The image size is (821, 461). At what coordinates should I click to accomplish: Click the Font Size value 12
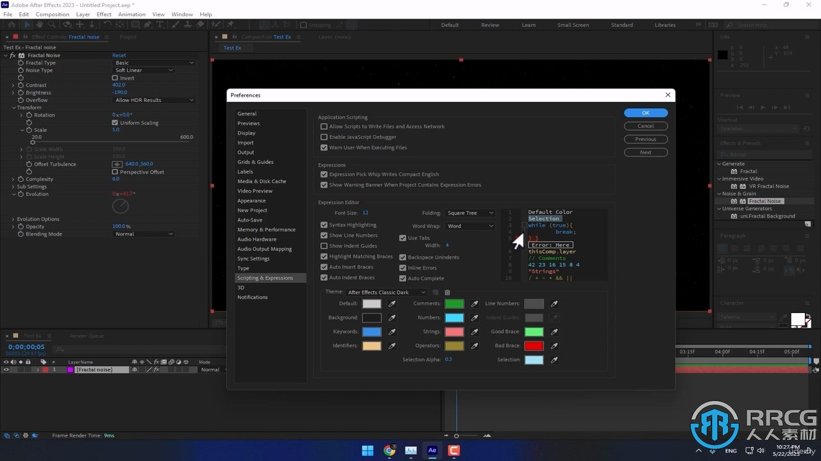tap(365, 213)
